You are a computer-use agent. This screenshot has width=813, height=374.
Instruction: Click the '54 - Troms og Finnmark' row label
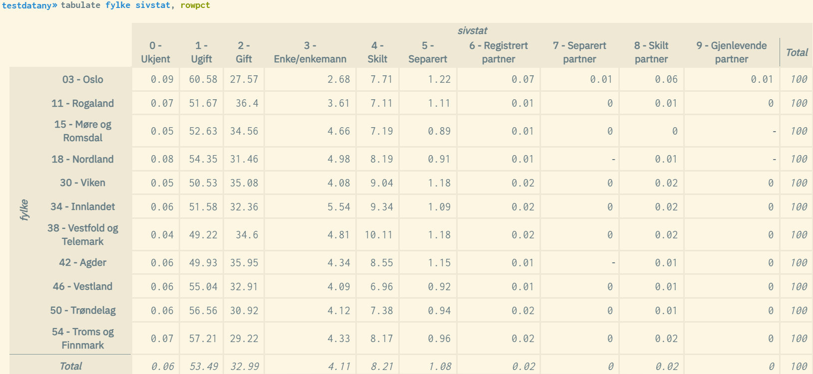[x=83, y=339]
